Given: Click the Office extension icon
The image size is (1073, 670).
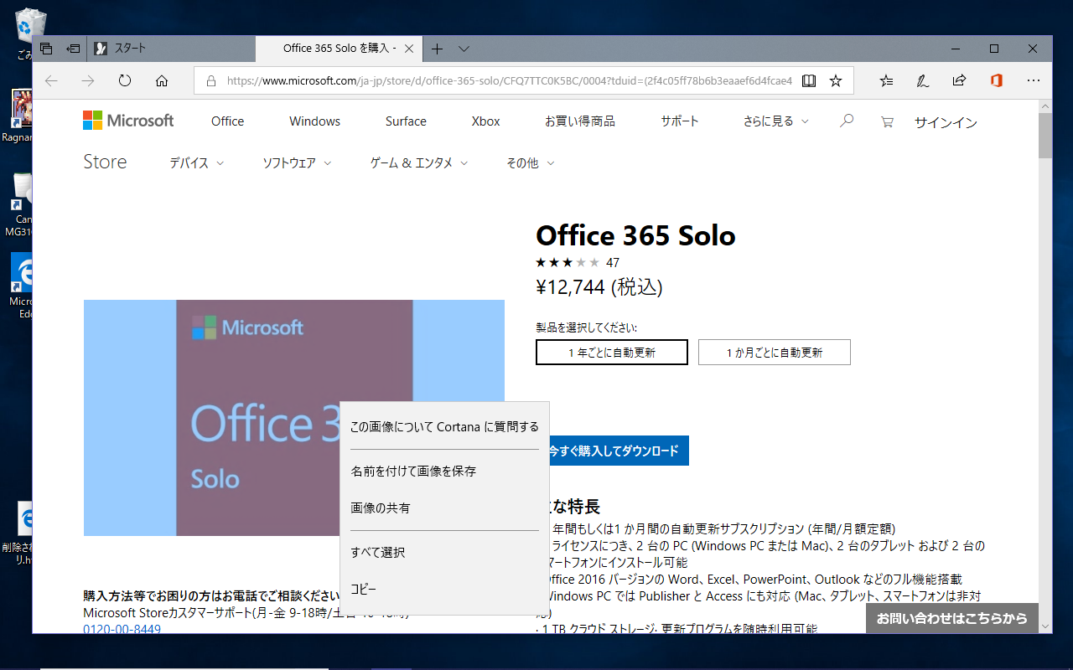Looking at the screenshot, I should tap(996, 81).
